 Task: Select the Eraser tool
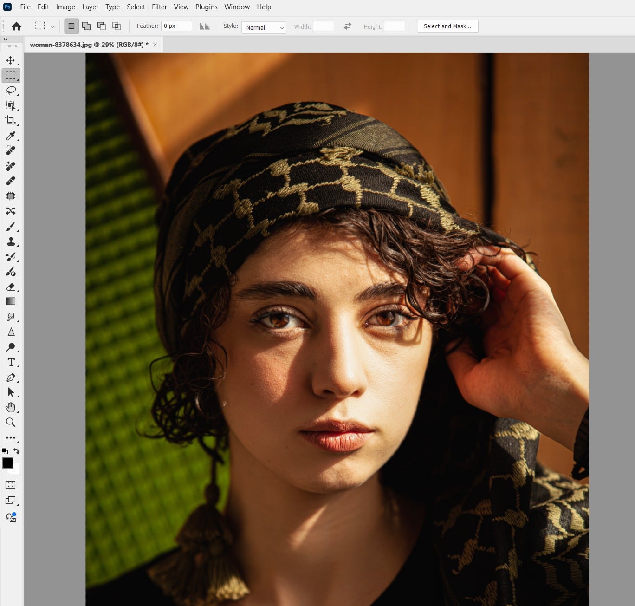tap(11, 287)
